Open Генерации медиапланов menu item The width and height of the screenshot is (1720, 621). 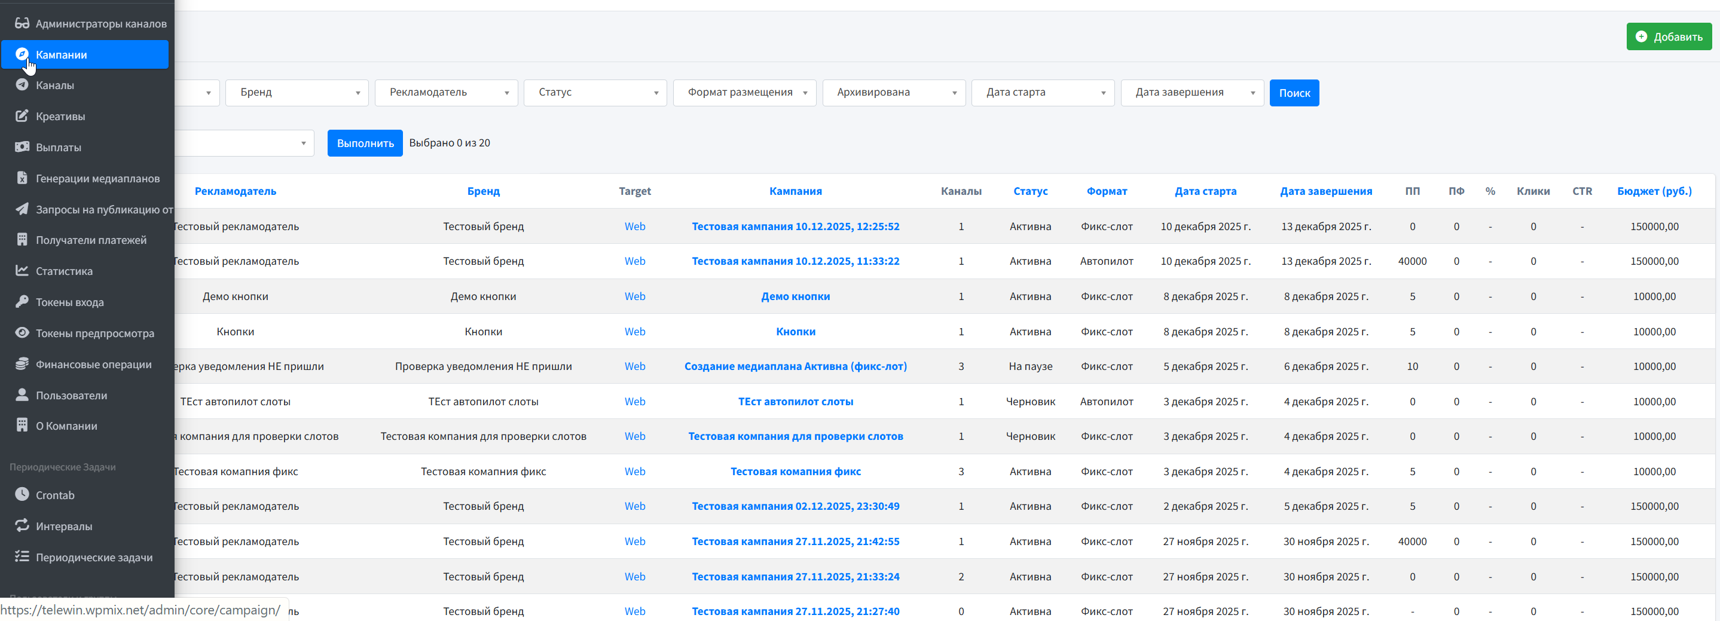click(x=22, y=178)
